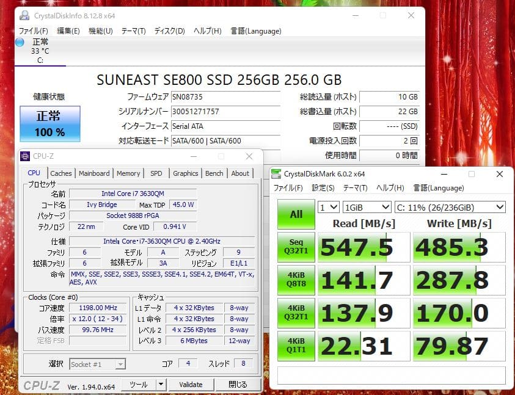Open ヘルプ(H) menu in CrystalDiskInfo
Image resolution: width=515 pixels, height=395 pixels.
pyautogui.click(x=207, y=31)
